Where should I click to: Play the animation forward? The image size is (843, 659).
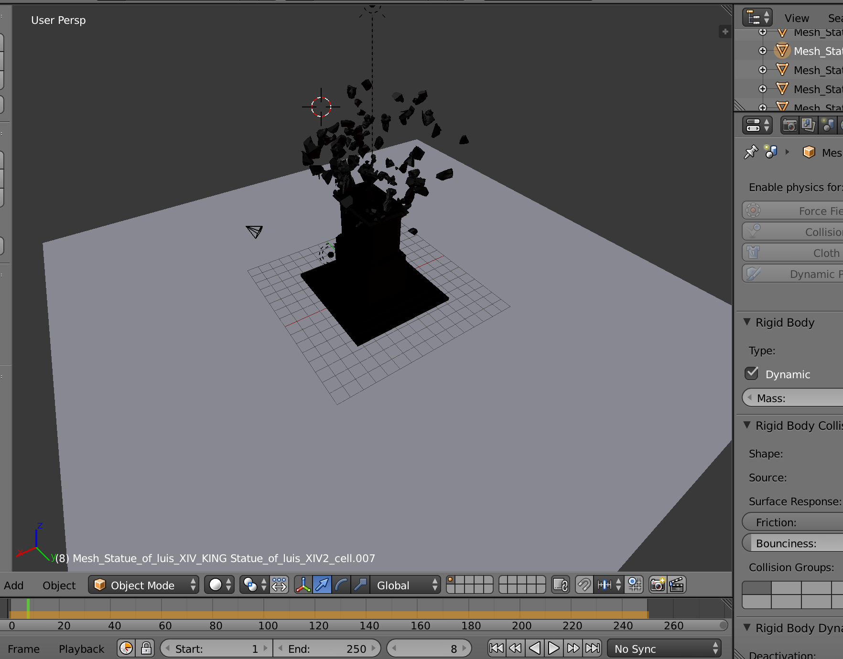554,648
